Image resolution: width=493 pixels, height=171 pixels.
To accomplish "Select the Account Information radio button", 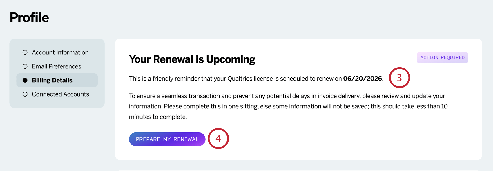I will coord(25,52).
